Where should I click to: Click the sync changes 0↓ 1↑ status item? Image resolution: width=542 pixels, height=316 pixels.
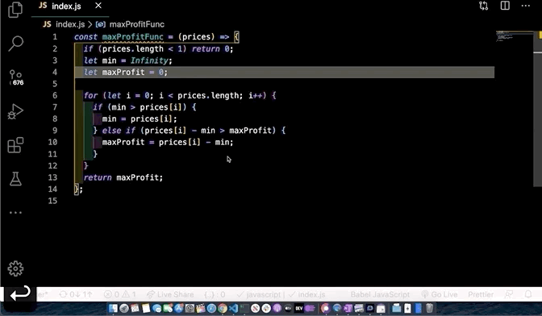coord(76,294)
